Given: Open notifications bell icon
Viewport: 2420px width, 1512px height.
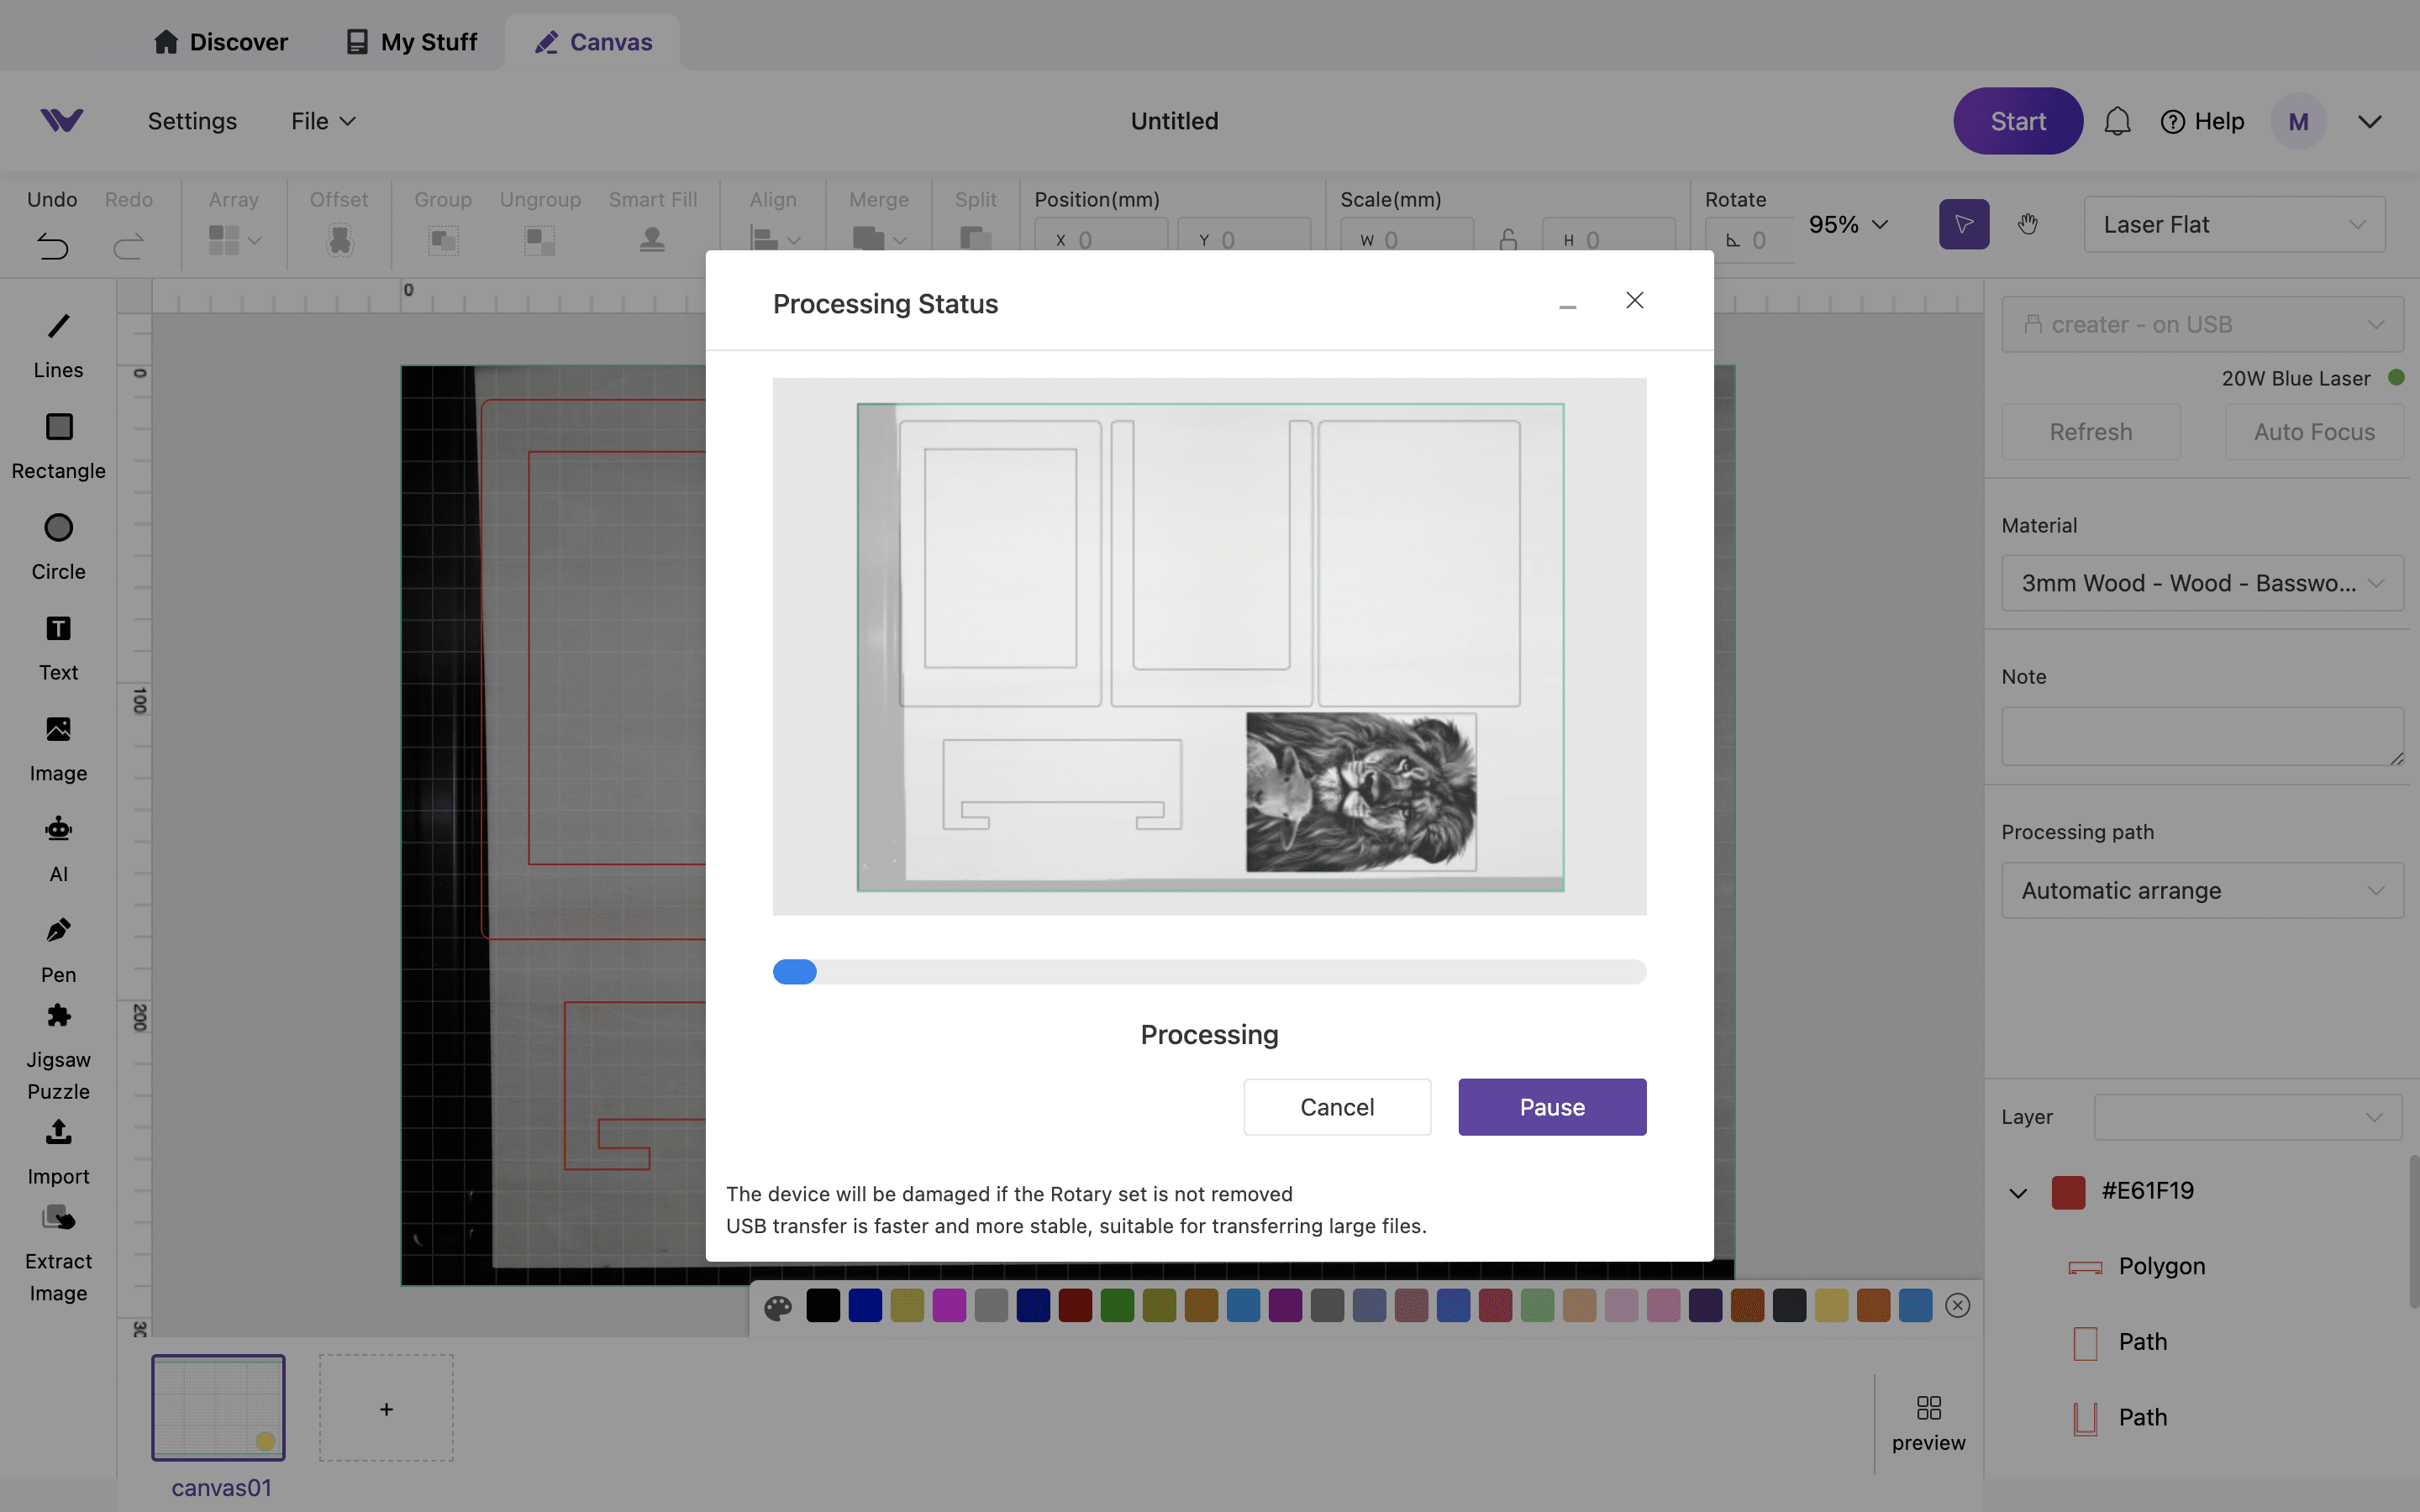Looking at the screenshot, I should tap(2116, 122).
